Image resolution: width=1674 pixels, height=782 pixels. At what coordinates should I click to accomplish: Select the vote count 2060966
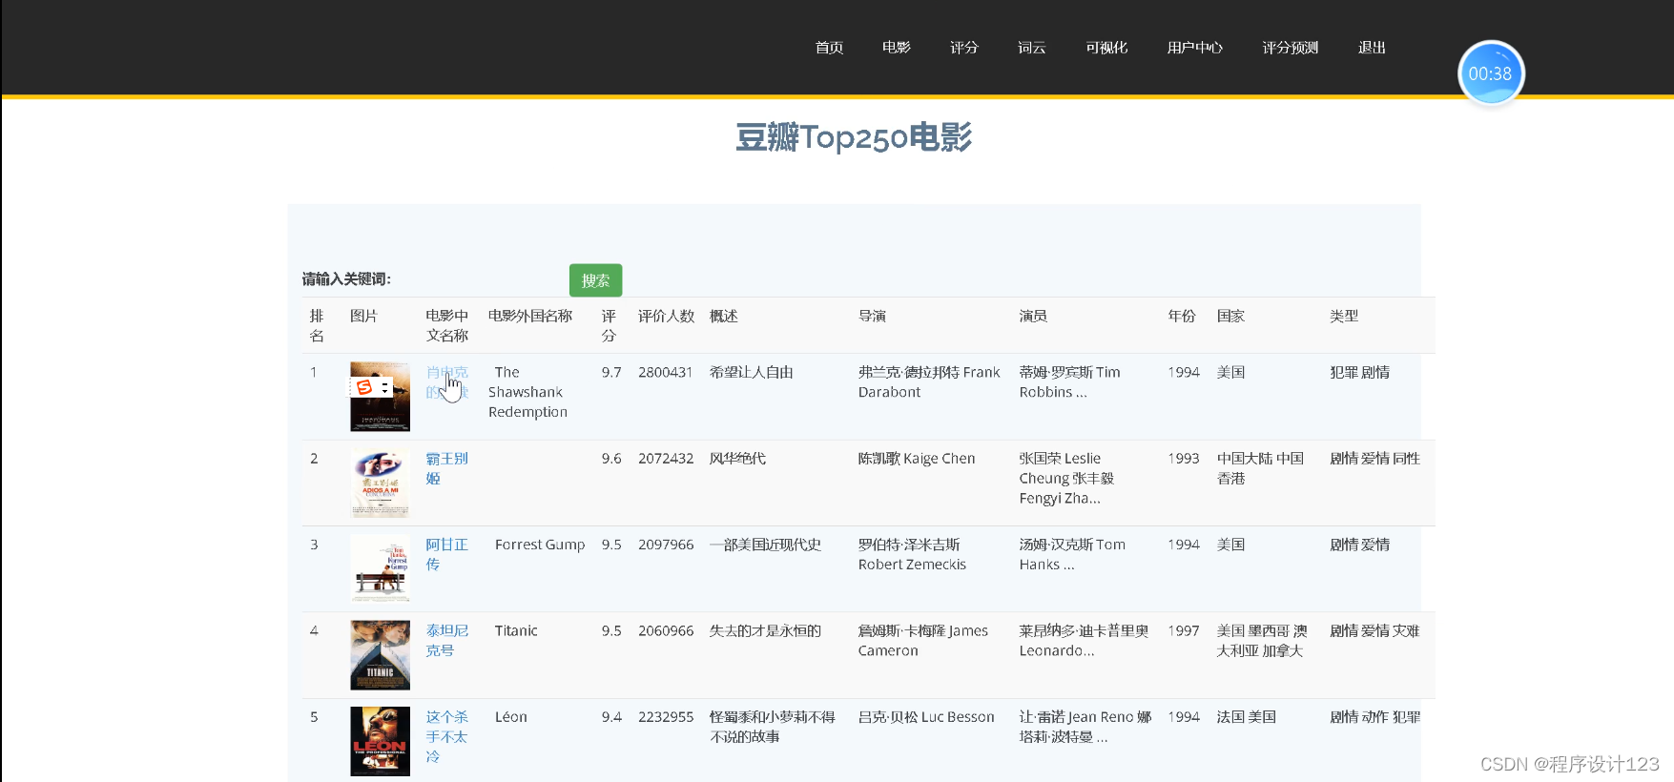click(x=666, y=630)
